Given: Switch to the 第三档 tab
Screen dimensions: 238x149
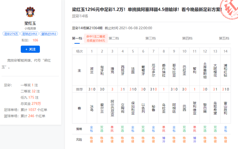Looking at the screenshot, I should tap(150, 38).
